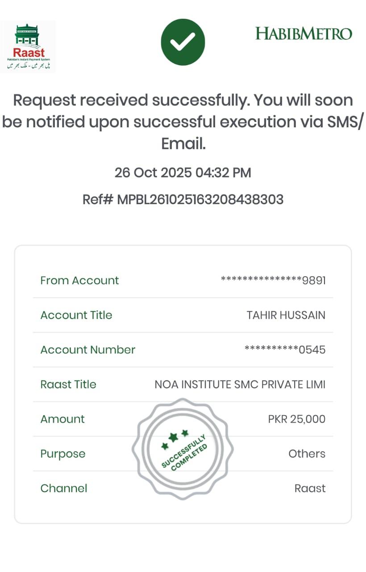366x572 pixels.
Task: Click the Raast Title label
Action: [68, 384]
